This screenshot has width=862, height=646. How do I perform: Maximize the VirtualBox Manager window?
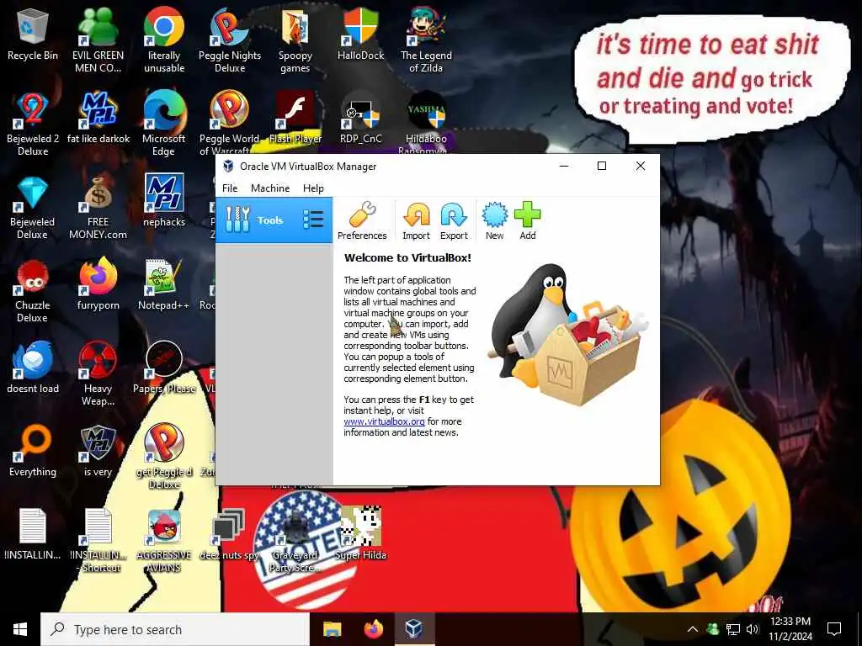(x=602, y=166)
